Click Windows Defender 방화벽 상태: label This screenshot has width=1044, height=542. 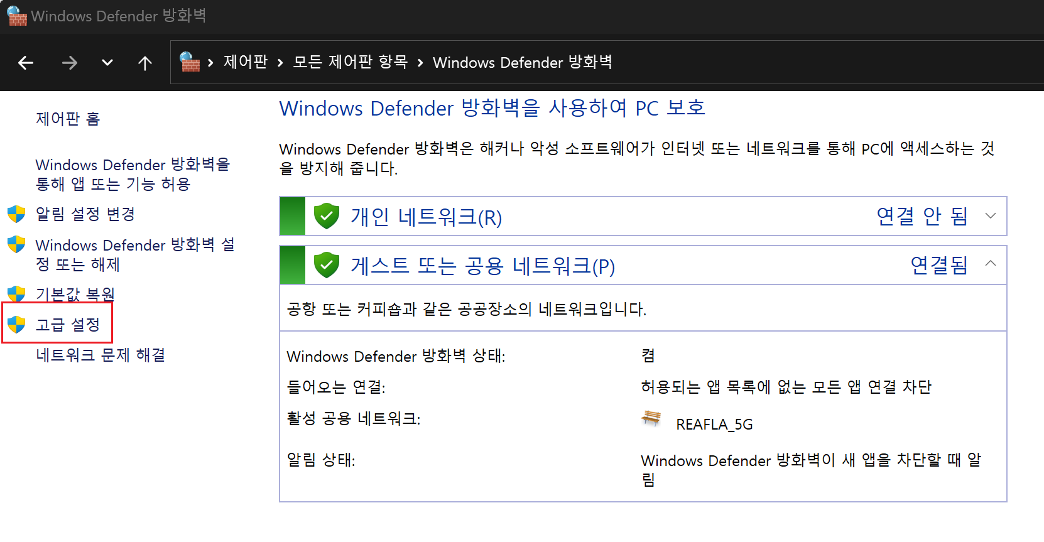point(396,356)
